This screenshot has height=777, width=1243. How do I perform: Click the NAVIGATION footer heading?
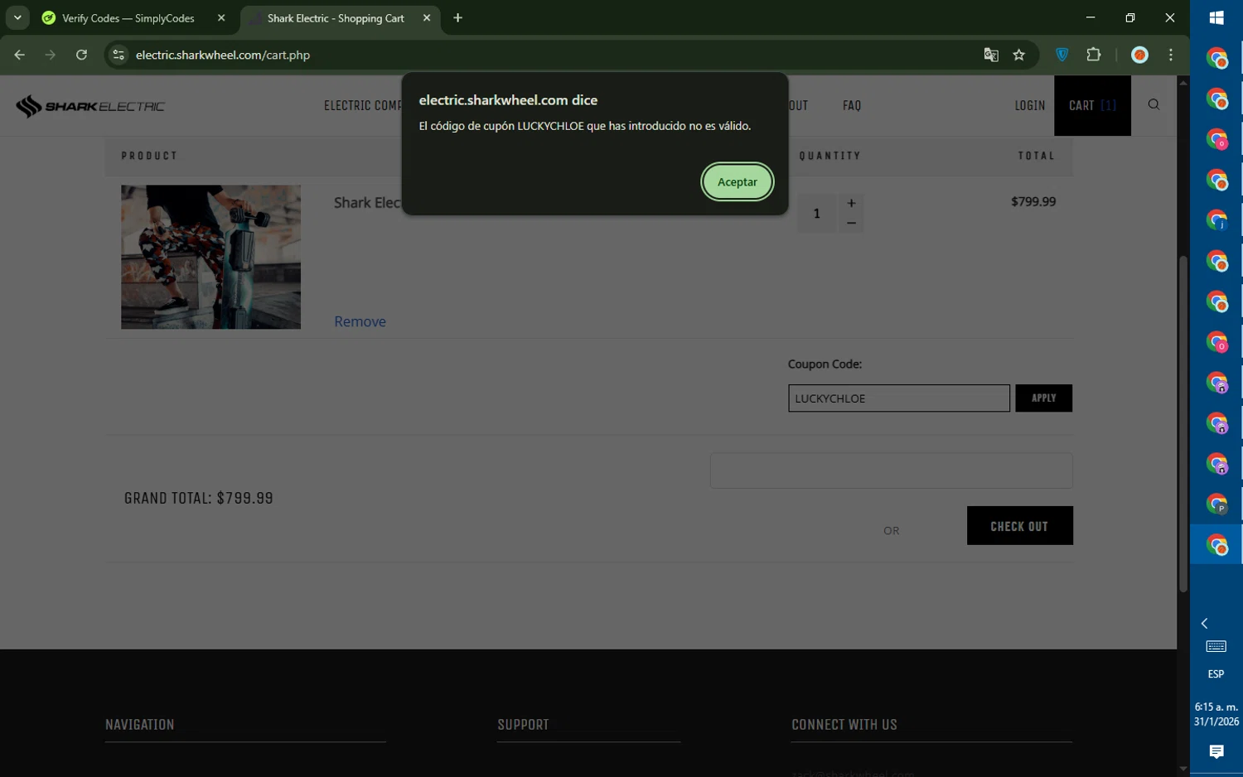[x=140, y=725]
